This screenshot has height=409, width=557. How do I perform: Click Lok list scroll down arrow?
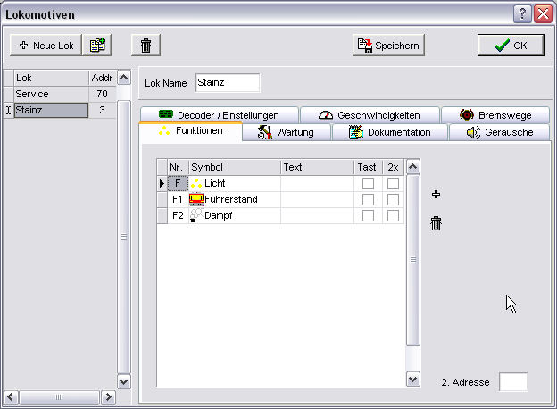tap(123, 382)
